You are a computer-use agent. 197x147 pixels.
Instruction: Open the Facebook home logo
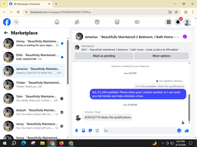click(x=7, y=22)
